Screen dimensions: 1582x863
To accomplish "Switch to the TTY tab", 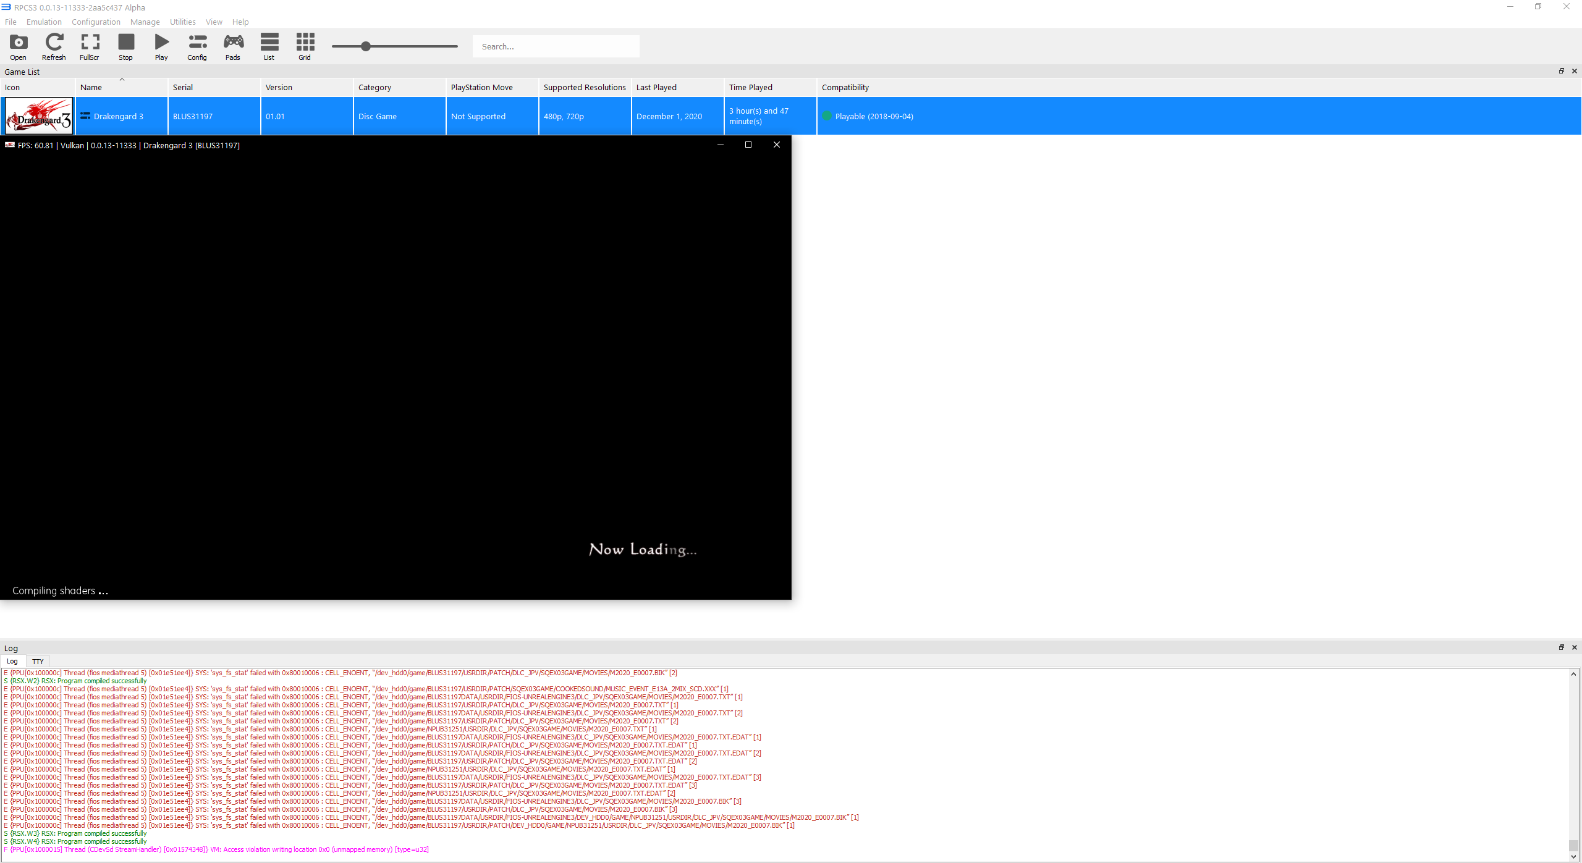I will tap(38, 662).
